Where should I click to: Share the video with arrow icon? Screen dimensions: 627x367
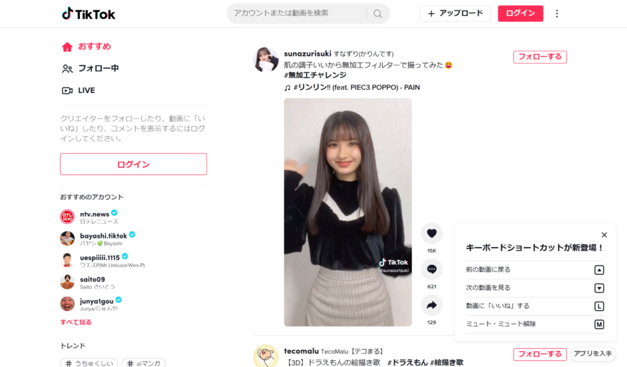point(431,305)
